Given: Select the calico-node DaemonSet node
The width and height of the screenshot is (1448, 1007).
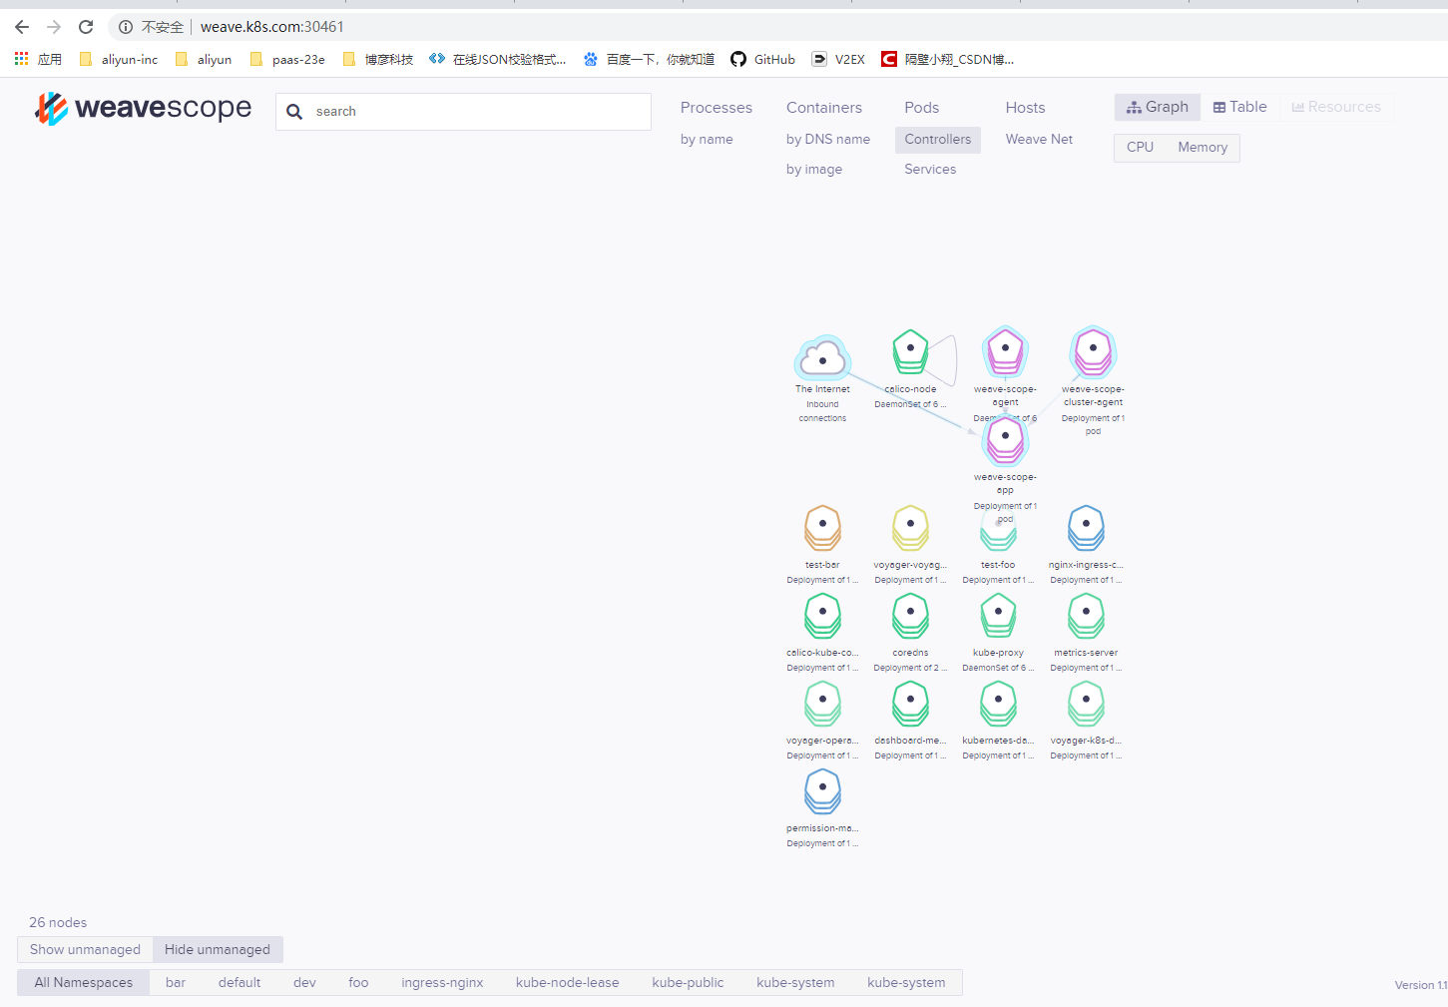Looking at the screenshot, I should pos(910,351).
